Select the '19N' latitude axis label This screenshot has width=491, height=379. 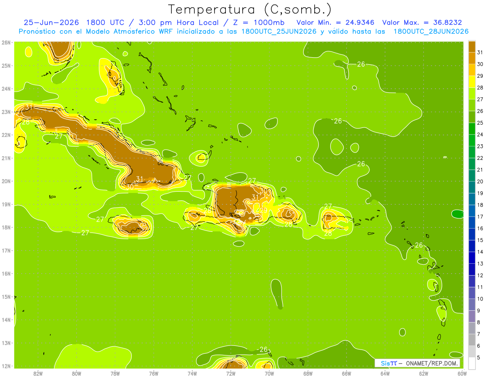[6, 204]
